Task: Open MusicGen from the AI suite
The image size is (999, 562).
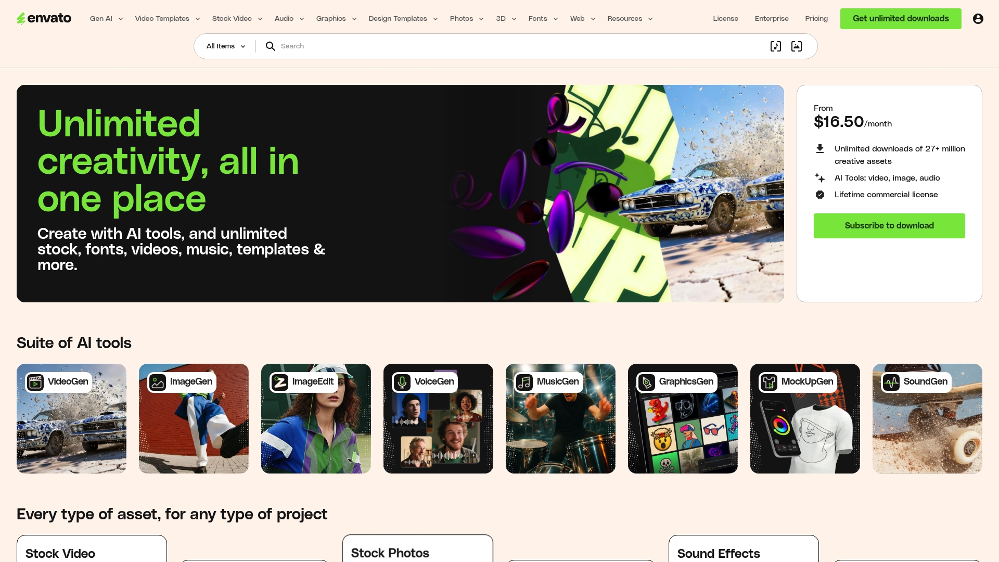Action: click(524, 382)
